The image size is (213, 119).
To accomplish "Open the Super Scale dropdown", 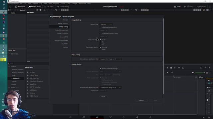I will 103,91.
